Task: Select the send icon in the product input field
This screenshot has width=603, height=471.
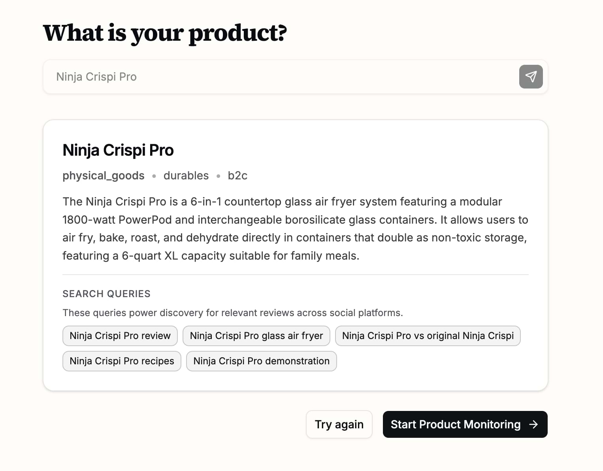Action: point(531,76)
